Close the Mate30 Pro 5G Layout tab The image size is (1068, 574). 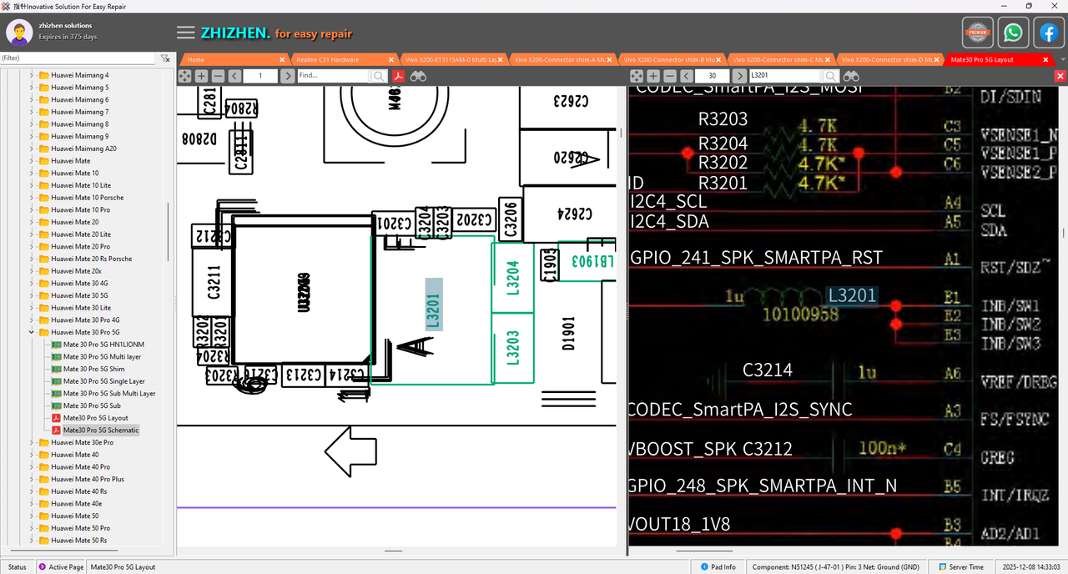(x=1045, y=60)
